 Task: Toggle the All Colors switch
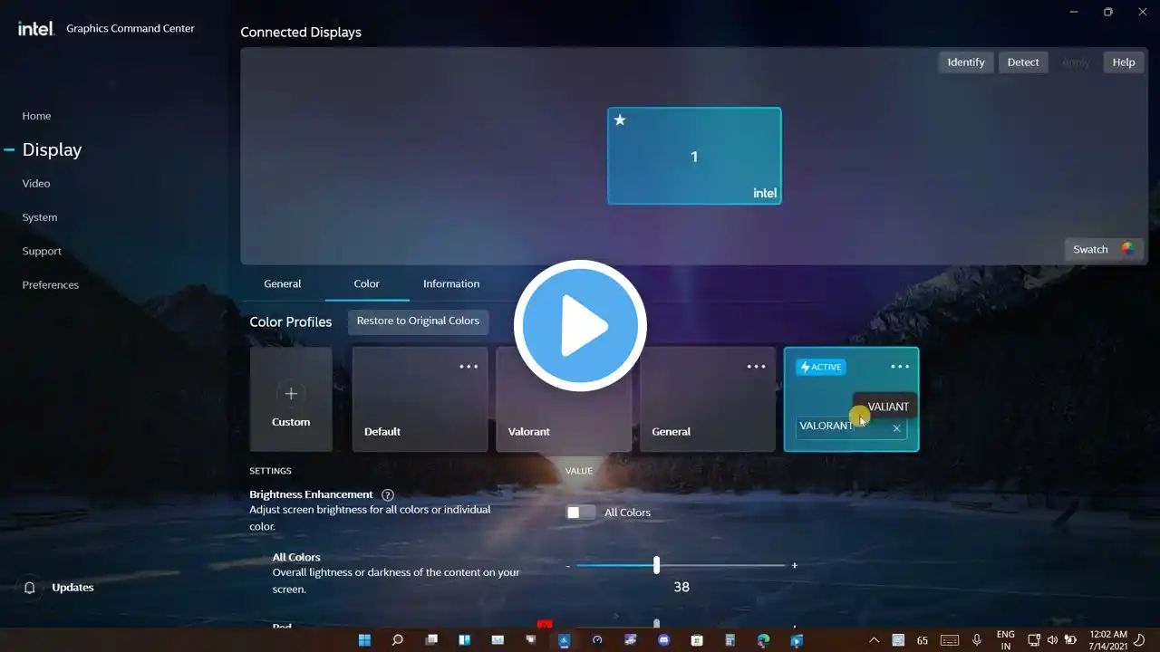(x=580, y=513)
